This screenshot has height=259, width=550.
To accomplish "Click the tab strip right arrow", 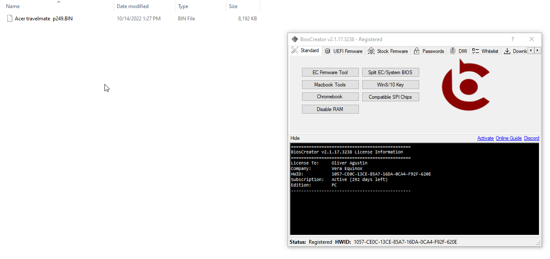I will [538, 50].
